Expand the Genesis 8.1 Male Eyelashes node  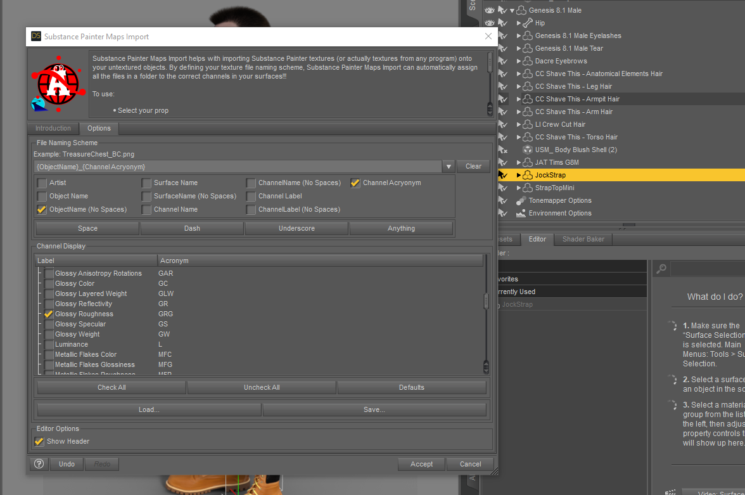point(519,35)
